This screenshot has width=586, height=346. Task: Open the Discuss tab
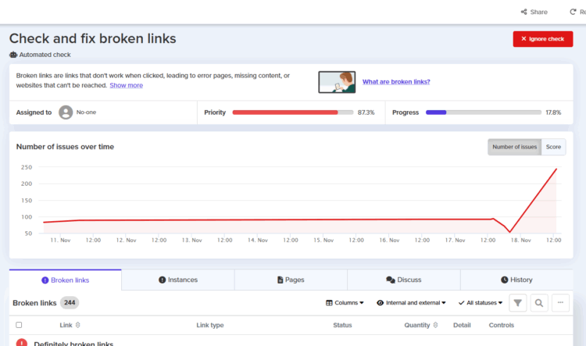pos(403,280)
